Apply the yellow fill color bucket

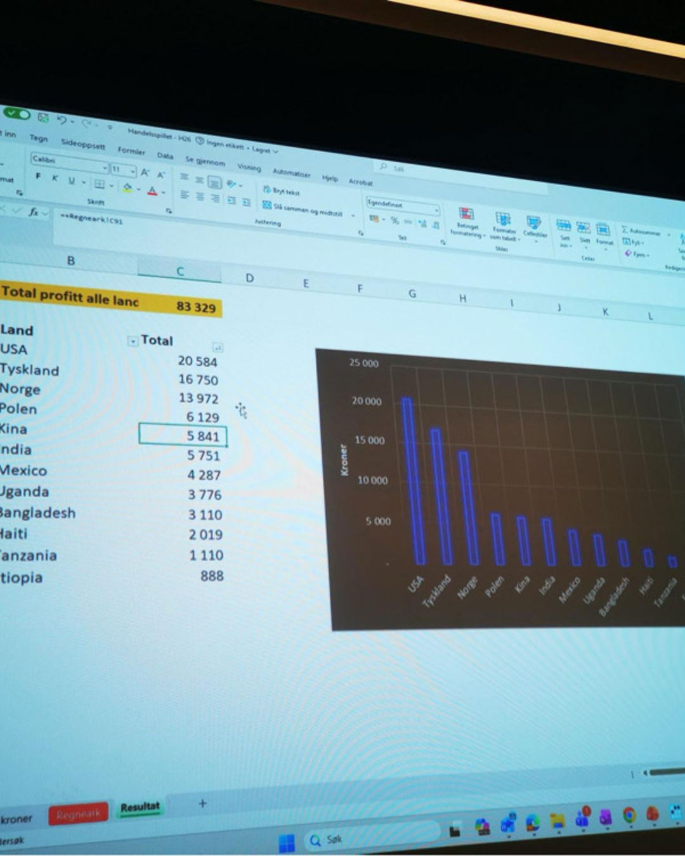click(x=127, y=188)
